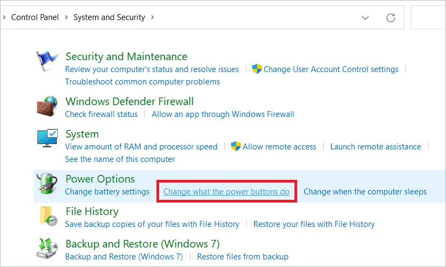Click the Security and Maintenance flag icon
The width and height of the screenshot is (446, 267).
point(47,61)
